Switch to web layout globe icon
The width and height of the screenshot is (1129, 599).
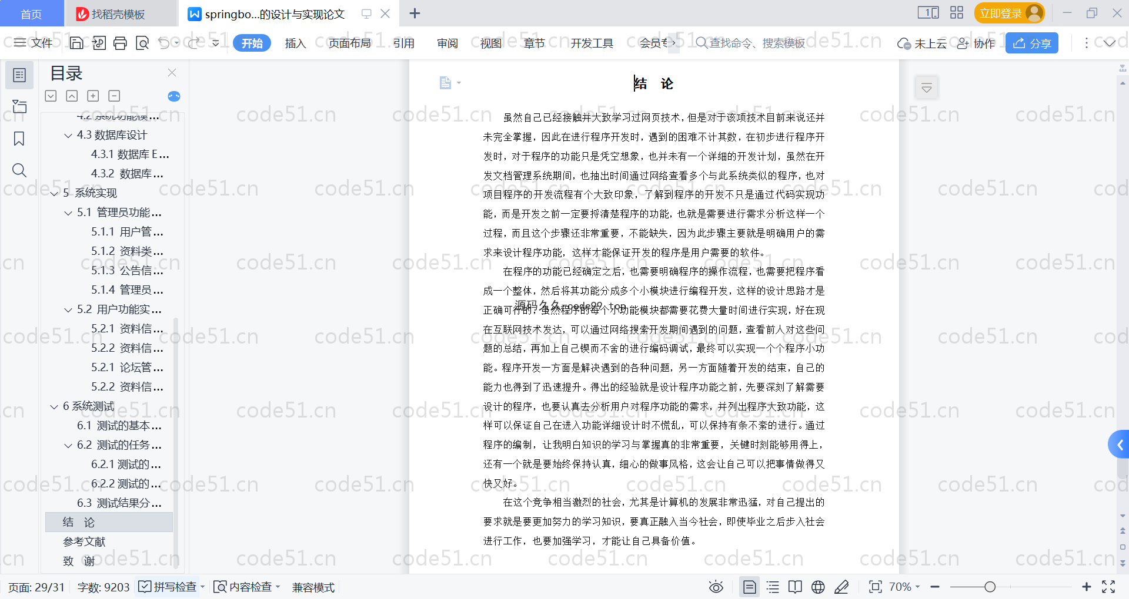818,587
